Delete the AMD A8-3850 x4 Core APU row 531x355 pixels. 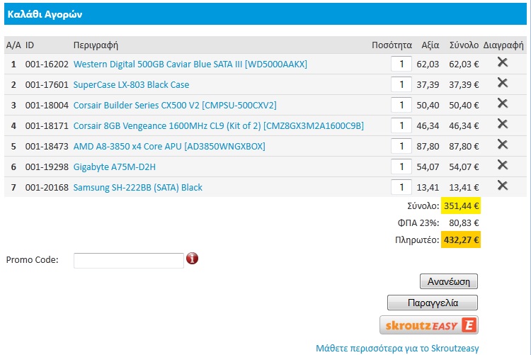(503, 145)
